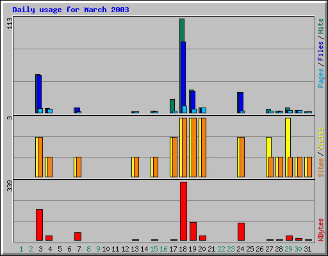
Task: Click the "Hits" legend label
Action: click(320, 26)
